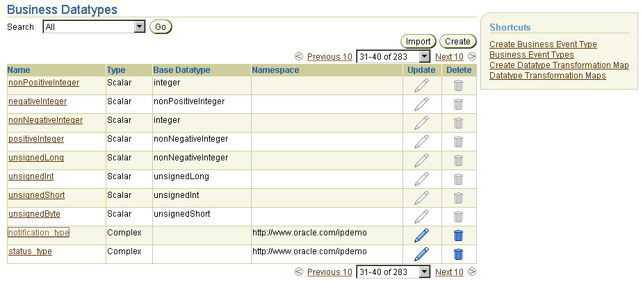643x282 pixels.
Task: Open the nonPositiveInteger datatype link
Action: tap(44, 83)
